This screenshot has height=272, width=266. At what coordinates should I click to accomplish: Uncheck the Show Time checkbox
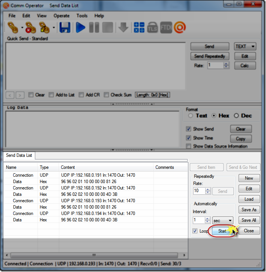[x=188, y=138]
